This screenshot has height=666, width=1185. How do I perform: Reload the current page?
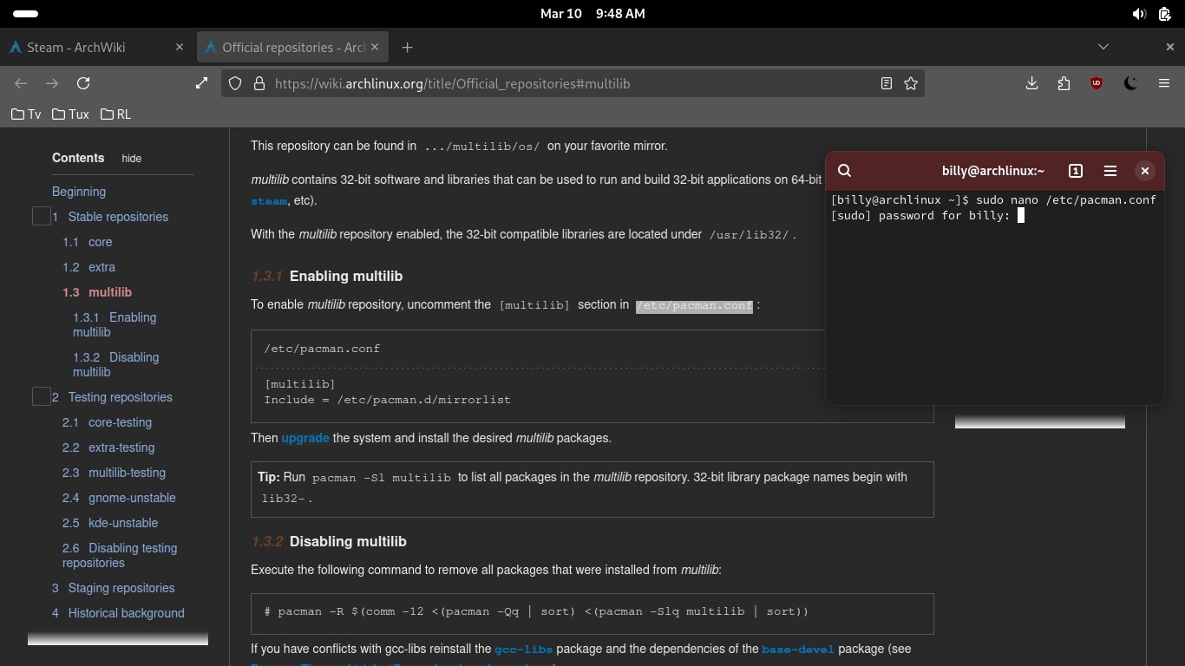83,83
